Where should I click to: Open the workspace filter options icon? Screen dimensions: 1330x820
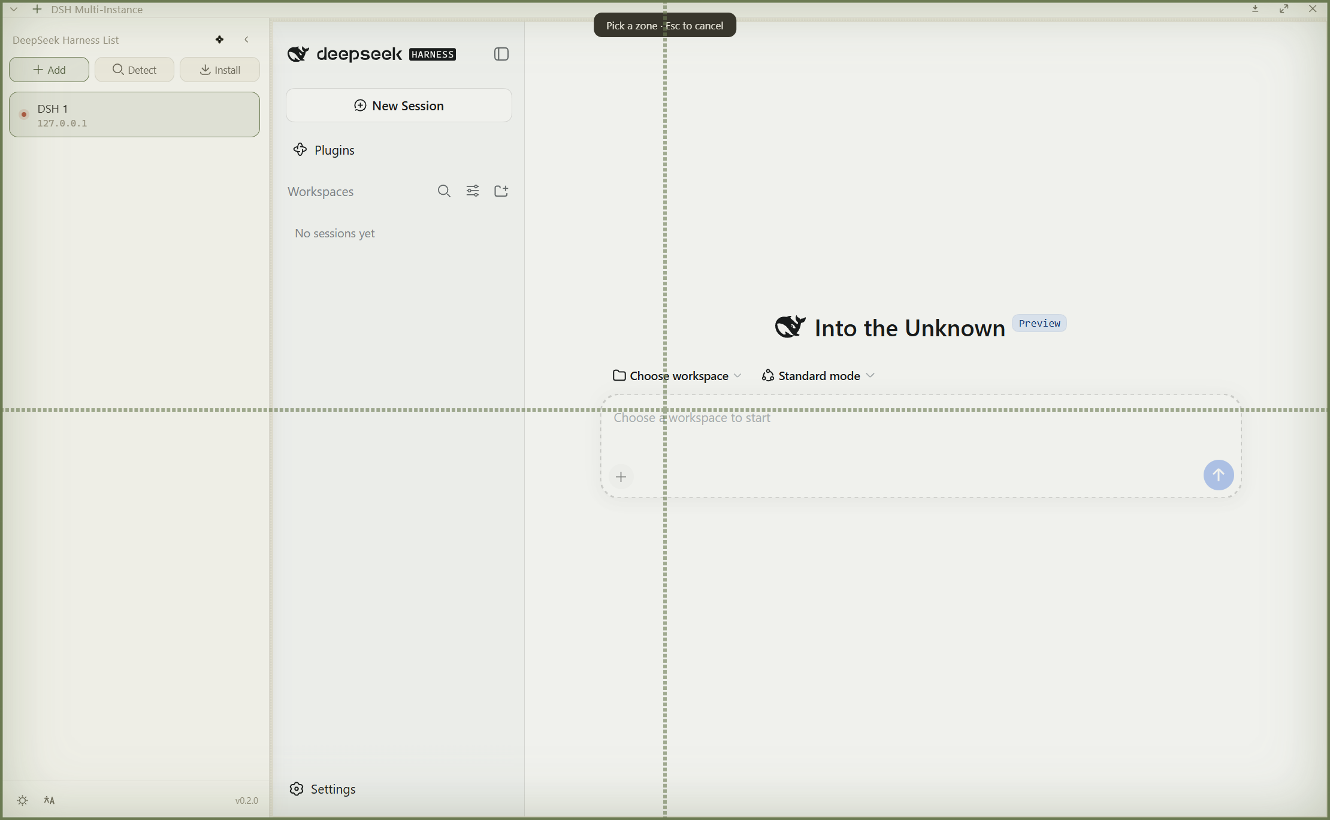[473, 191]
